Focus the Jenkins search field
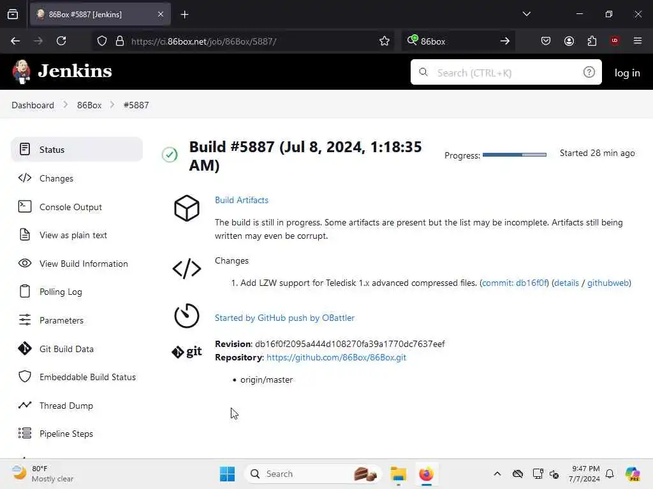This screenshot has width=653, height=489. point(506,73)
